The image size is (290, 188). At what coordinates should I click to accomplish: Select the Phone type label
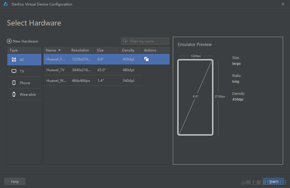point(25,83)
